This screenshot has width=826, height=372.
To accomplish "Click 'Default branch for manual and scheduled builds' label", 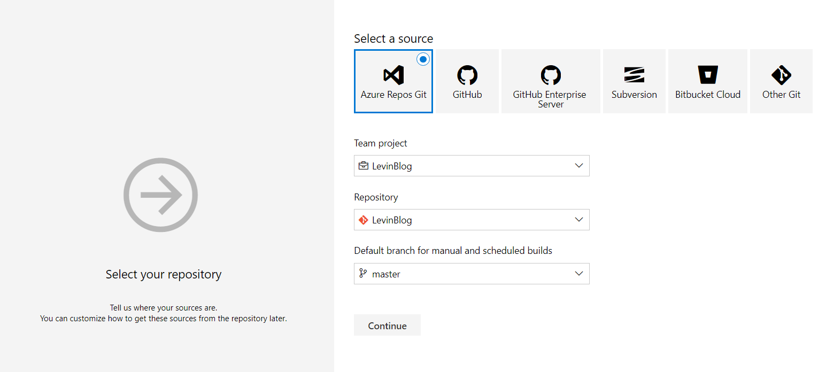I will 453,250.
